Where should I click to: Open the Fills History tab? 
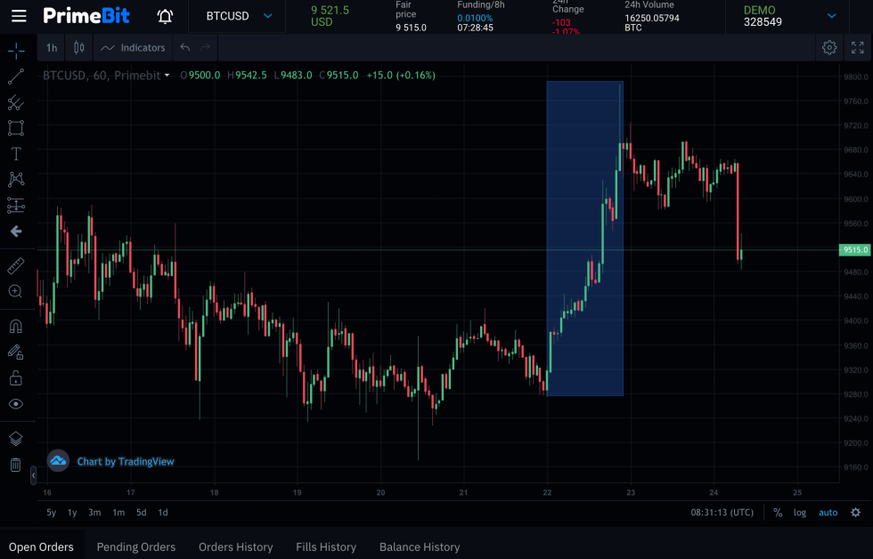(326, 547)
